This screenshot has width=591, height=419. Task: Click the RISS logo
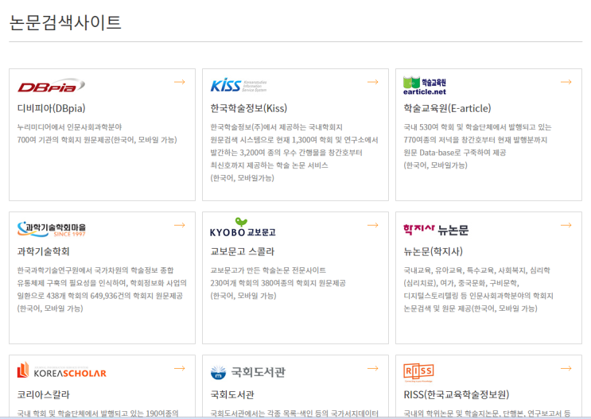coord(418,372)
